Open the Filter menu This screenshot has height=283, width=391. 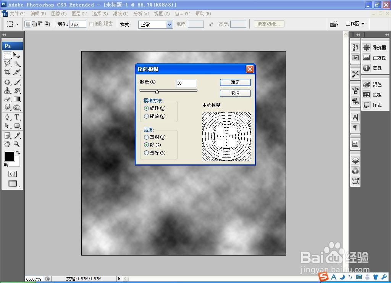[x=120, y=13]
